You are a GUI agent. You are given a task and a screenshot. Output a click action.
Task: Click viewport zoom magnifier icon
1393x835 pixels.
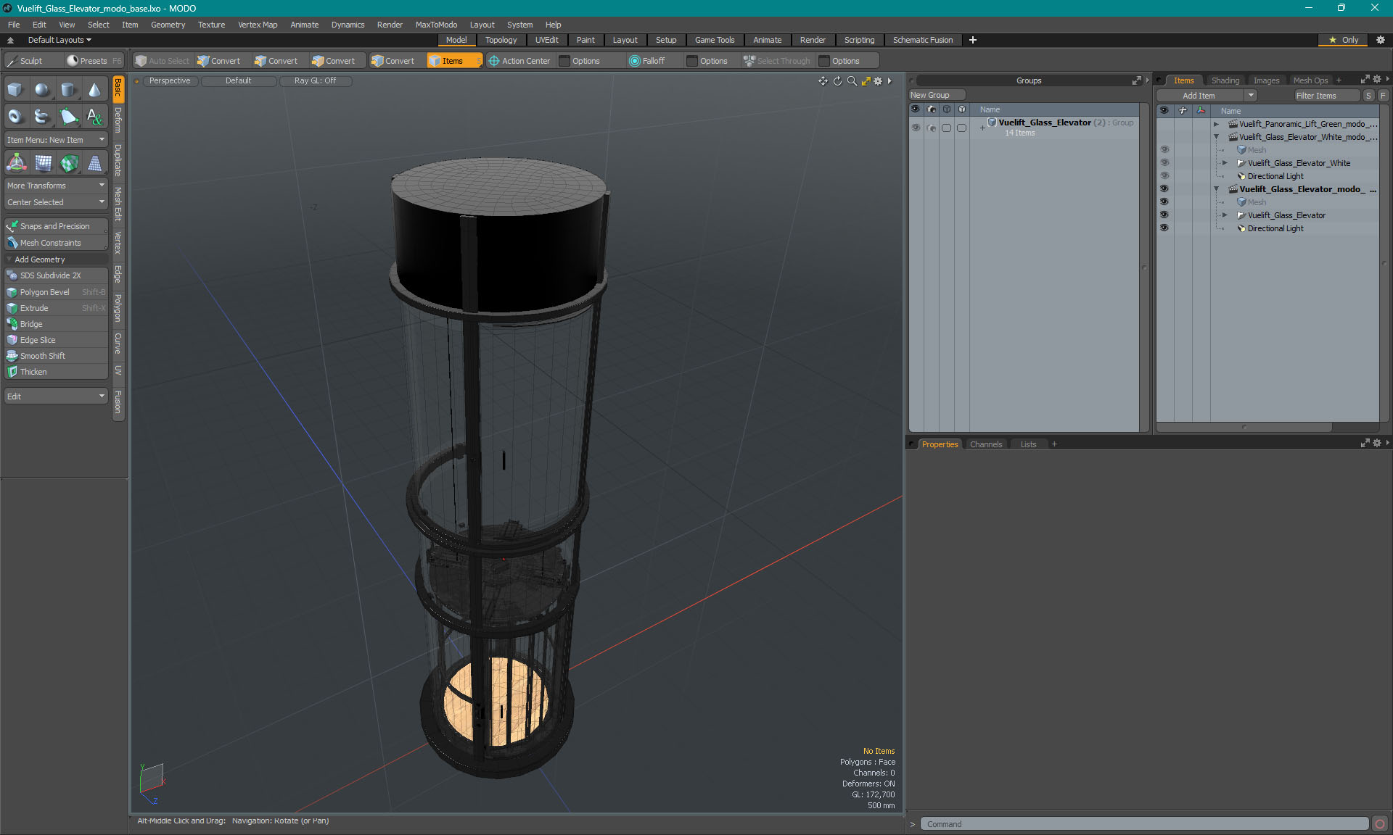click(x=852, y=81)
